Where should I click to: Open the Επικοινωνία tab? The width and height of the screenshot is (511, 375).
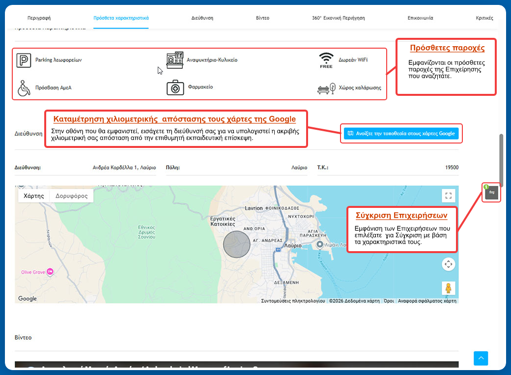[x=420, y=18]
